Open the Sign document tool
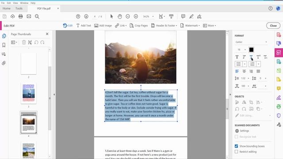The height and width of the screenshot is (159, 283). (199, 16)
